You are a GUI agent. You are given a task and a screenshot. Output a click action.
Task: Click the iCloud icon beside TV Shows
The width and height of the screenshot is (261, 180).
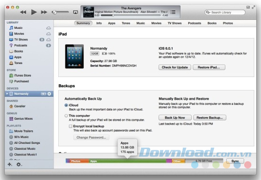(x=49, y=39)
